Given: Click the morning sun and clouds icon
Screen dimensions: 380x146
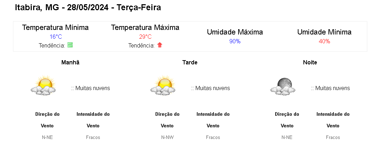Looking at the screenshot, I should [x=43, y=85].
